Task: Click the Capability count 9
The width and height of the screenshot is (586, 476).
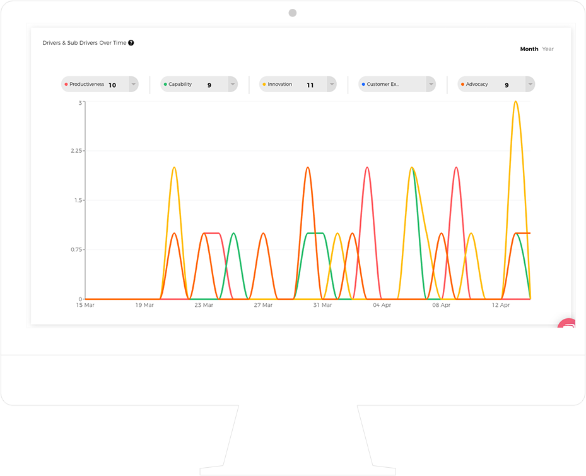Action: (x=209, y=85)
